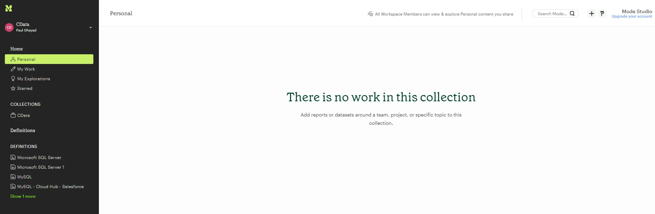Click the Microsoft SQL Server definition icon
This screenshot has width=655, height=214.
13,158
